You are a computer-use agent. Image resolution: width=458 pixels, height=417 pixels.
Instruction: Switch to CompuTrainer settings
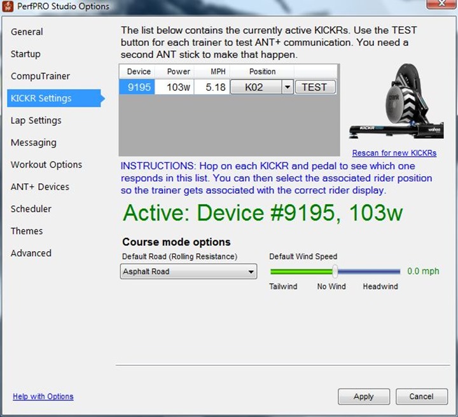click(x=40, y=76)
